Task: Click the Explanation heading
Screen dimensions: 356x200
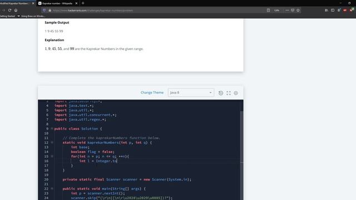Action: click(x=55, y=40)
